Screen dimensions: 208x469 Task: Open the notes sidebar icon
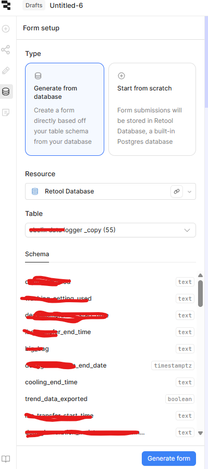pyautogui.click(x=6, y=112)
